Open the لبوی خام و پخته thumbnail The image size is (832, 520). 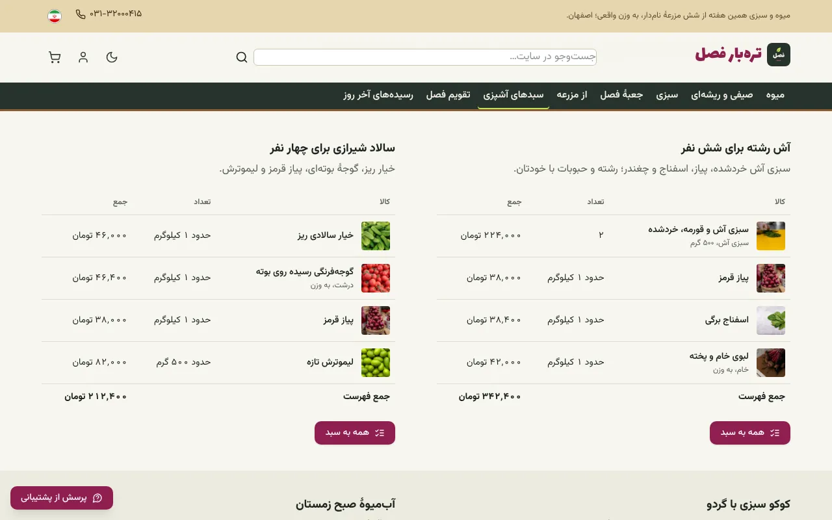click(771, 363)
